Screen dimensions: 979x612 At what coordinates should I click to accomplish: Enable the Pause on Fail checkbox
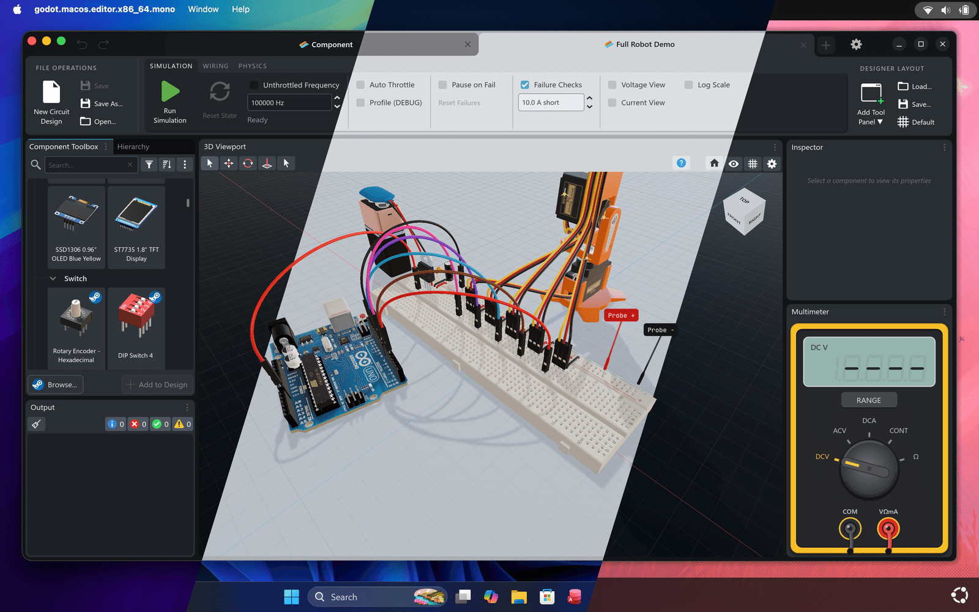coord(442,85)
